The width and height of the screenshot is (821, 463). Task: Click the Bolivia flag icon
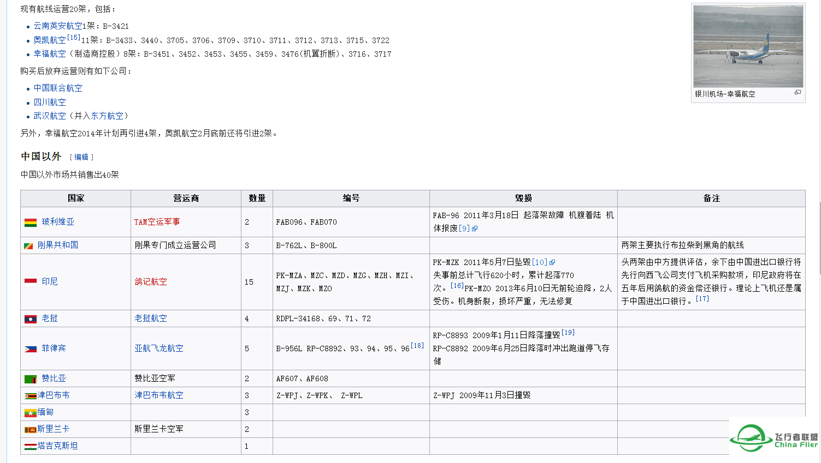[x=31, y=222]
